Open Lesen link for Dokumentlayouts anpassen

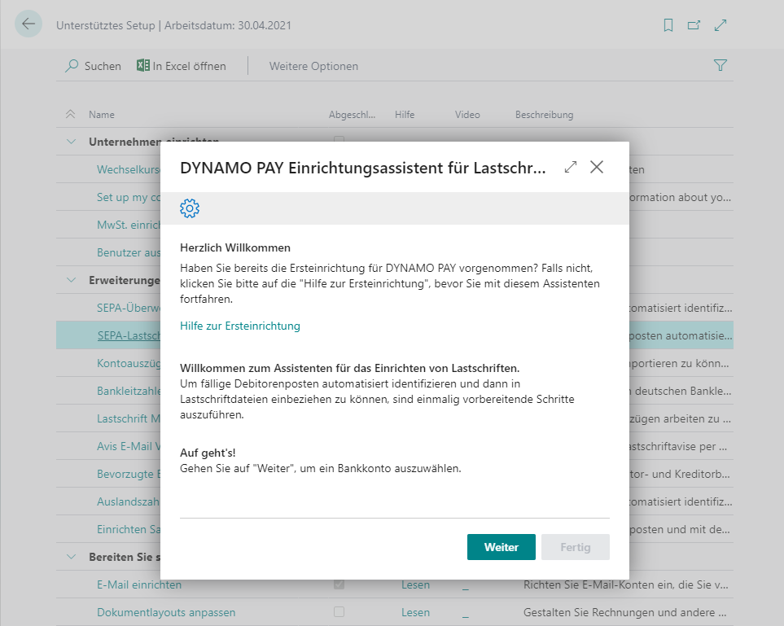[415, 612]
